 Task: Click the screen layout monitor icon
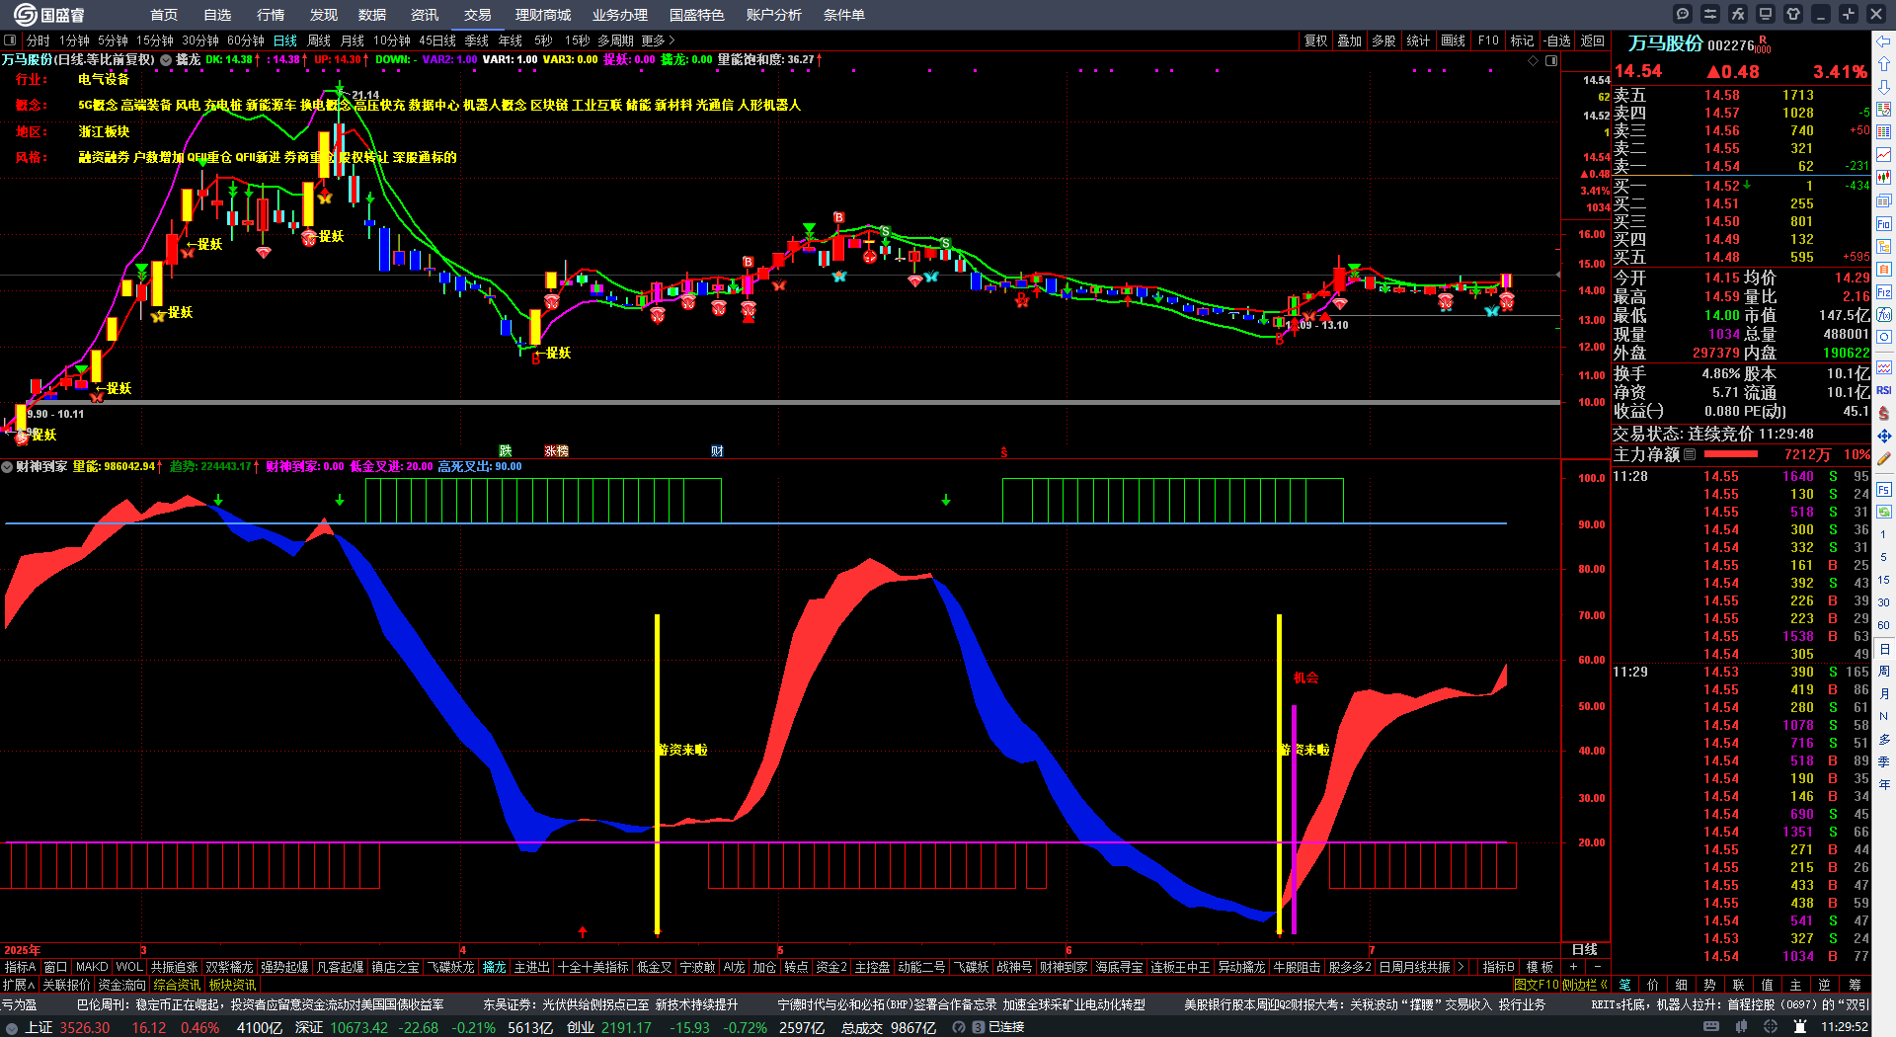coord(1766,14)
